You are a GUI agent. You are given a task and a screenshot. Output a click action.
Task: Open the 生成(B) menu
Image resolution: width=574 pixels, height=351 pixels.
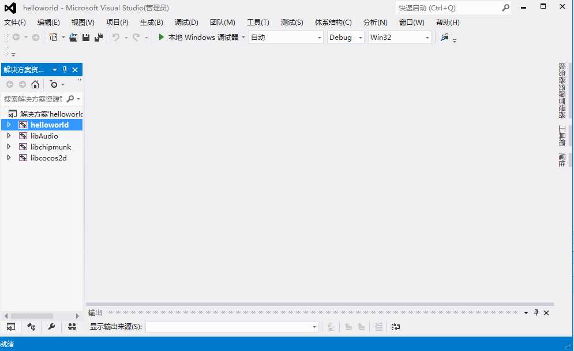(151, 23)
